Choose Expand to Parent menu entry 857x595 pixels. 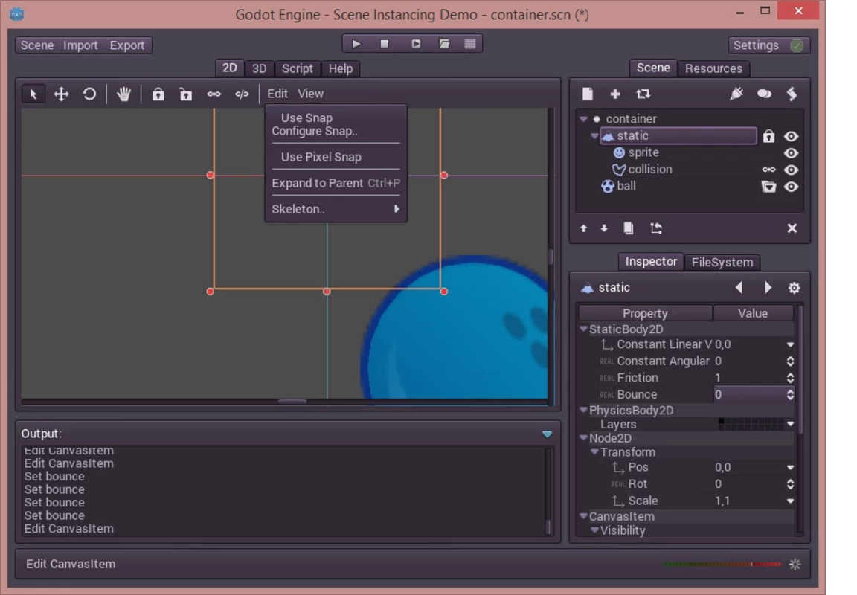[318, 183]
